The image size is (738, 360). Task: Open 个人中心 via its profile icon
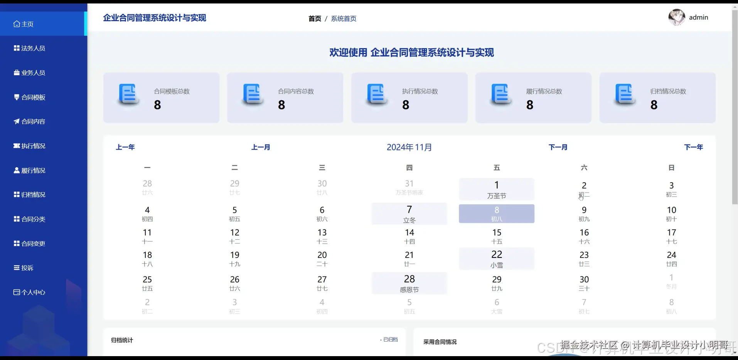pos(16,292)
